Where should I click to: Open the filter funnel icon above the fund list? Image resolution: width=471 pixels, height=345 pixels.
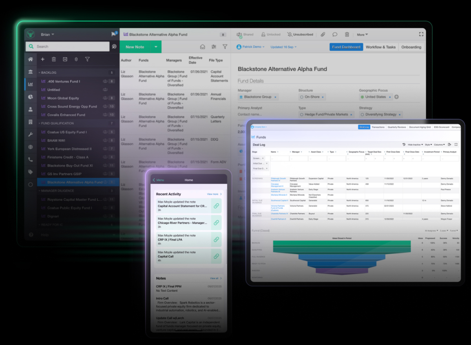pyautogui.click(x=88, y=60)
